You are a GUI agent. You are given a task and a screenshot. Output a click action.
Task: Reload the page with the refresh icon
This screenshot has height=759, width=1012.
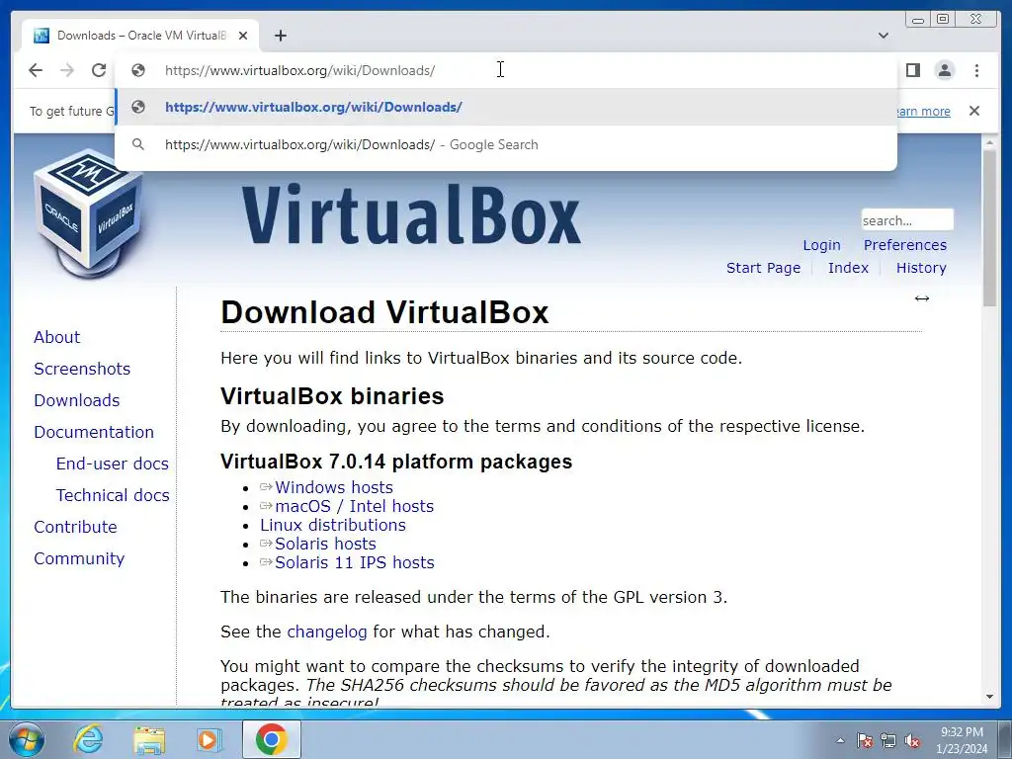98,70
